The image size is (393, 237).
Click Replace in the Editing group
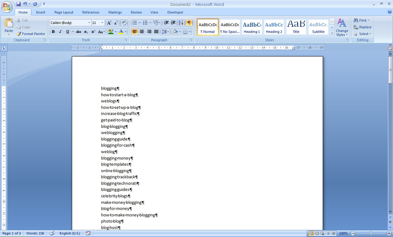click(363, 27)
